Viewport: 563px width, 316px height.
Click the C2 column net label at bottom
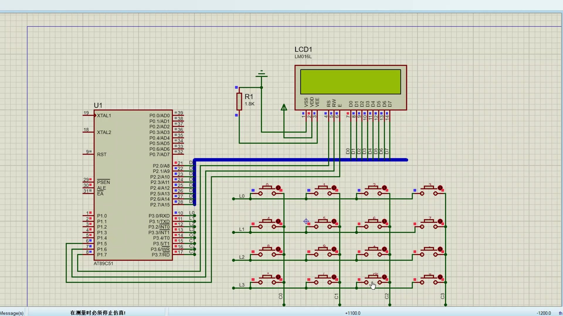click(x=386, y=296)
